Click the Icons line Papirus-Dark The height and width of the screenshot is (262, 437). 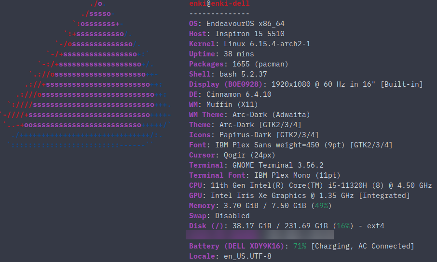click(254, 135)
